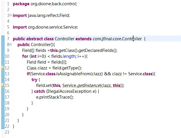Screen dimensions: 181x138
Task: Collapse the import block fold marker on line 3
Action: pyautogui.click(x=10, y=15)
